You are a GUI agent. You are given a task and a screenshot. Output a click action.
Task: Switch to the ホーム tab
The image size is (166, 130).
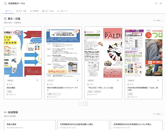coord(9,11)
